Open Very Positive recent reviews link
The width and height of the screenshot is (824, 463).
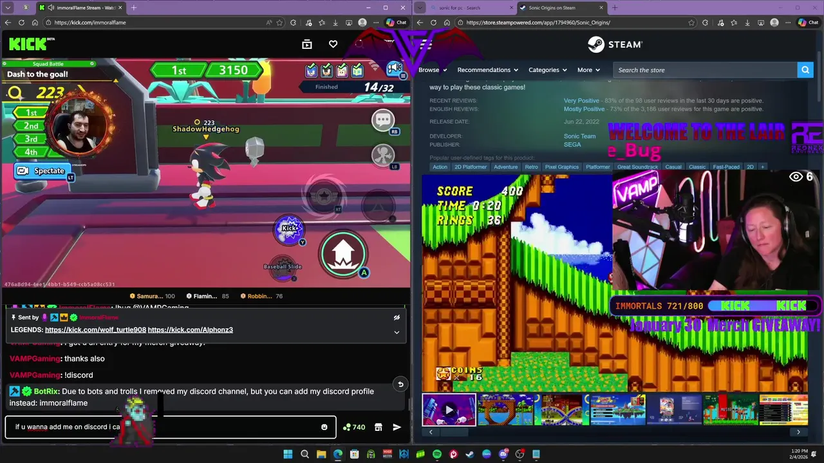click(581, 101)
